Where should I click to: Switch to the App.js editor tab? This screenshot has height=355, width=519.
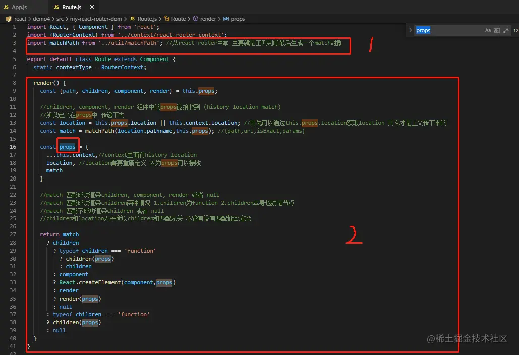[15, 7]
